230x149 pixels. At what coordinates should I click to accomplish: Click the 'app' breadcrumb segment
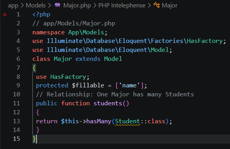click(13, 5)
